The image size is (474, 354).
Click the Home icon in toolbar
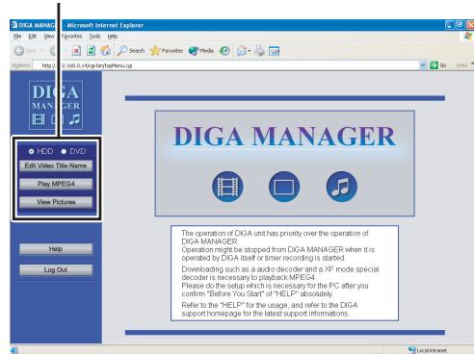tap(106, 50)
